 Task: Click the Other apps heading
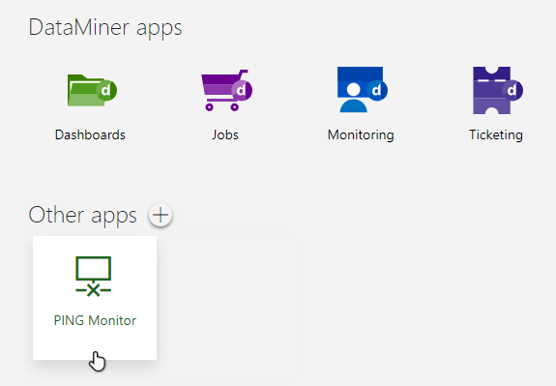click(82, 215)
